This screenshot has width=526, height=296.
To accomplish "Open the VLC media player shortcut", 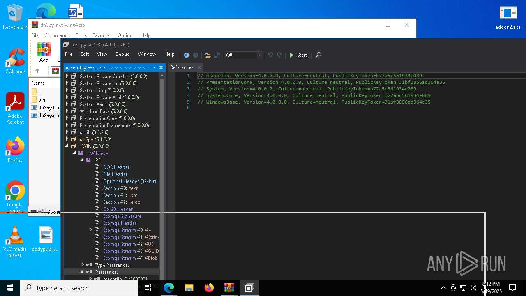I will click(15, 242).
